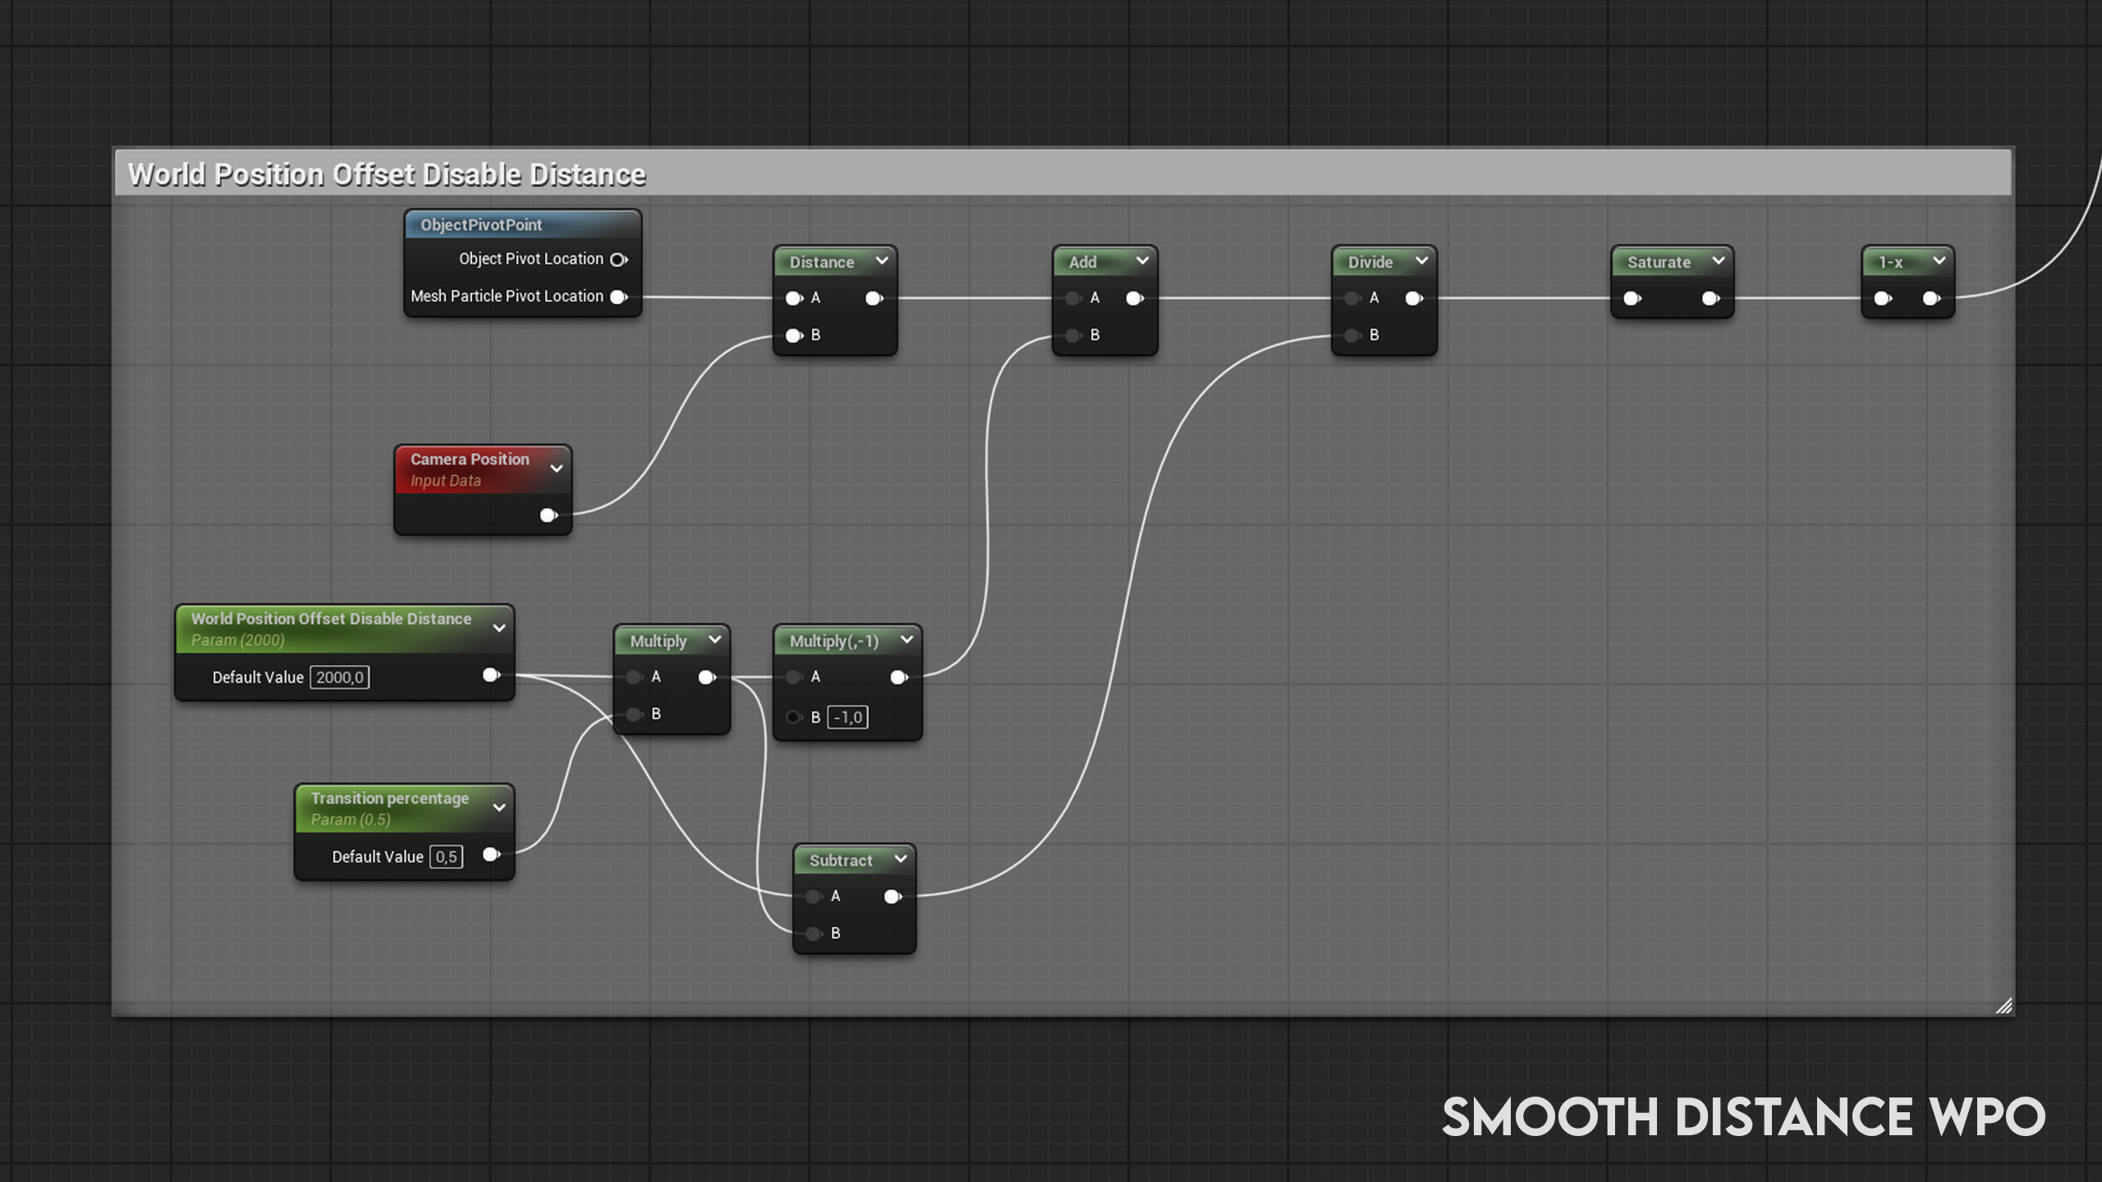2102x1182 pixels.
Task: Expand the Saturate node chevron
Action: coord(1719,261)
